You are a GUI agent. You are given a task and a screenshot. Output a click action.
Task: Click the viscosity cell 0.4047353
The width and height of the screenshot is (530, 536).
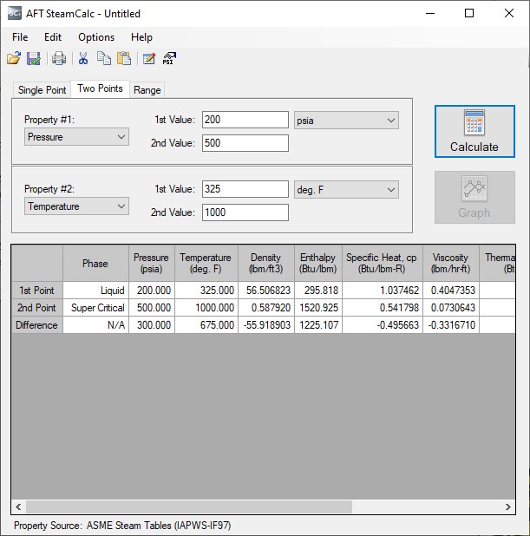coord(451,291)
